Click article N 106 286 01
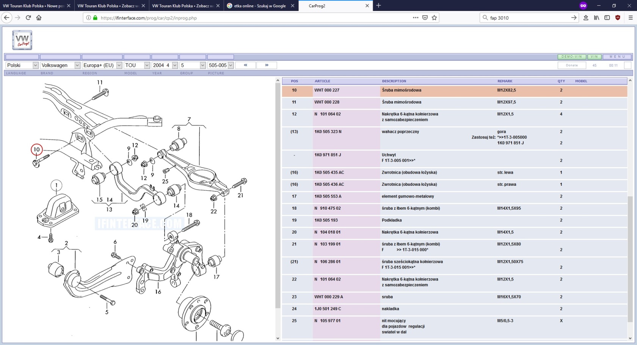This screenshot has width=637, height=345. (x=328, y=262)
